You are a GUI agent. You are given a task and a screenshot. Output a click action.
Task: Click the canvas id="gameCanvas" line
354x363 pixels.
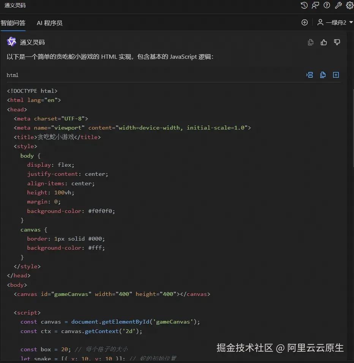click(112, 294)
